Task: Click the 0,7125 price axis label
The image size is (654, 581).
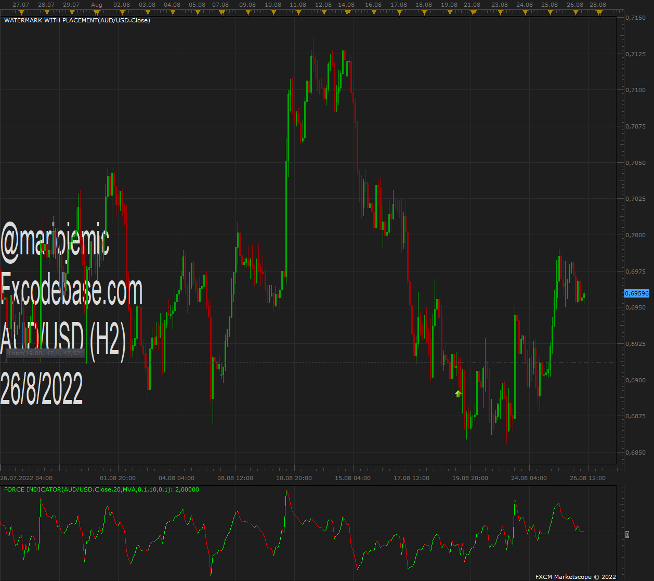Action: [x=636, y=54]
